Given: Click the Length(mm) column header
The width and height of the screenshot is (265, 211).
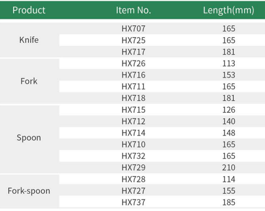Looking at the screenshot, I should (228, 10).
